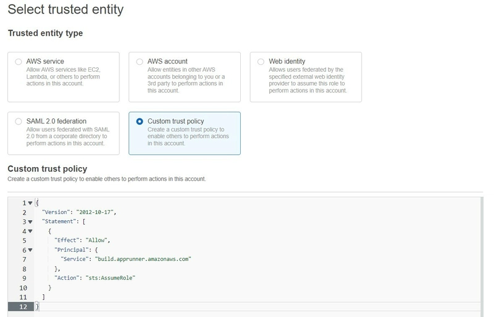Click the SAML 2.0 federation card description
Viewport: 494px width, 317px height.
pos(68,136)
